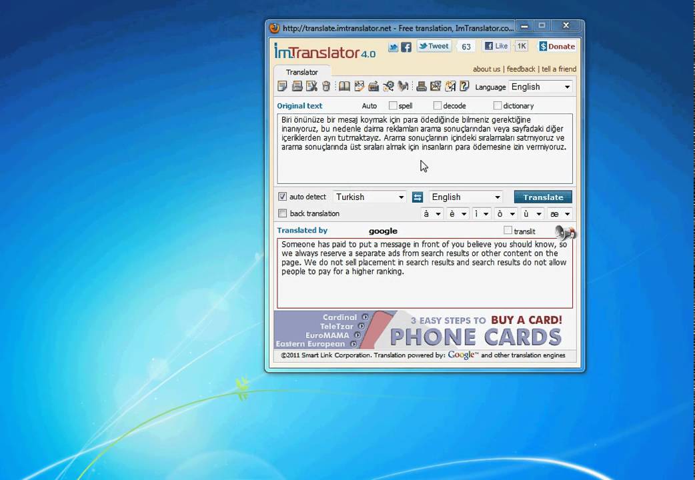695x480 pixels.
Task: Select the Translator tab
Action: [x=302, y=72]
